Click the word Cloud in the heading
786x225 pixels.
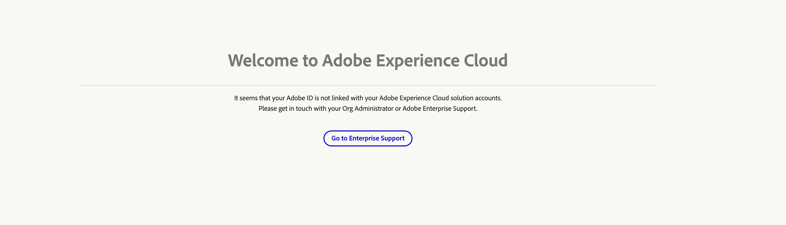486,60
